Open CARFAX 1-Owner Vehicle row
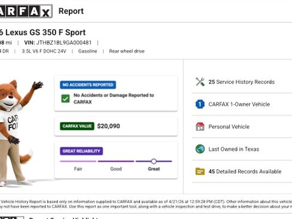 tap(242, 104)
